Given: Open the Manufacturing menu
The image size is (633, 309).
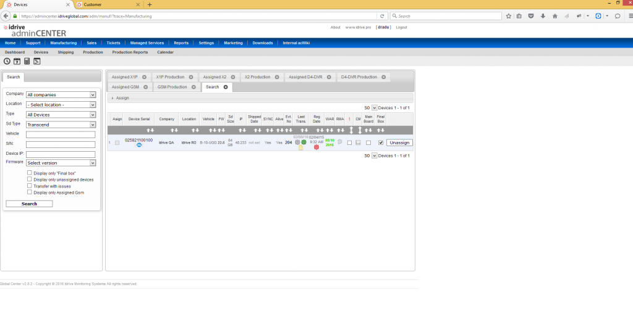Looking at the screenshot, I should [63, 43].
